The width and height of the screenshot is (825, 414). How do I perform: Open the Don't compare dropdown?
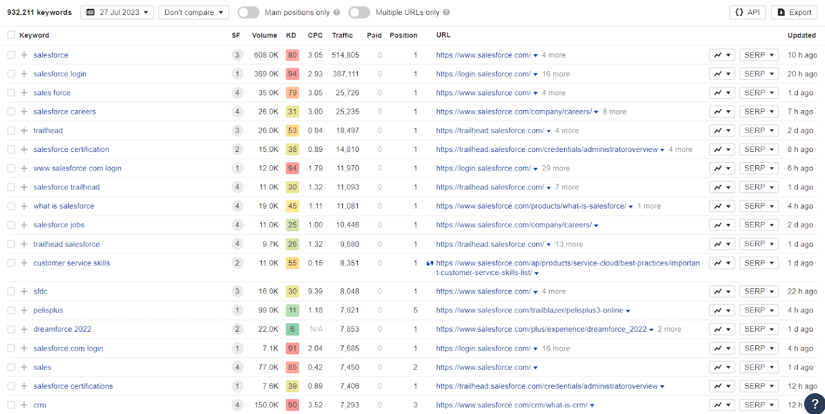click(194, 12)
